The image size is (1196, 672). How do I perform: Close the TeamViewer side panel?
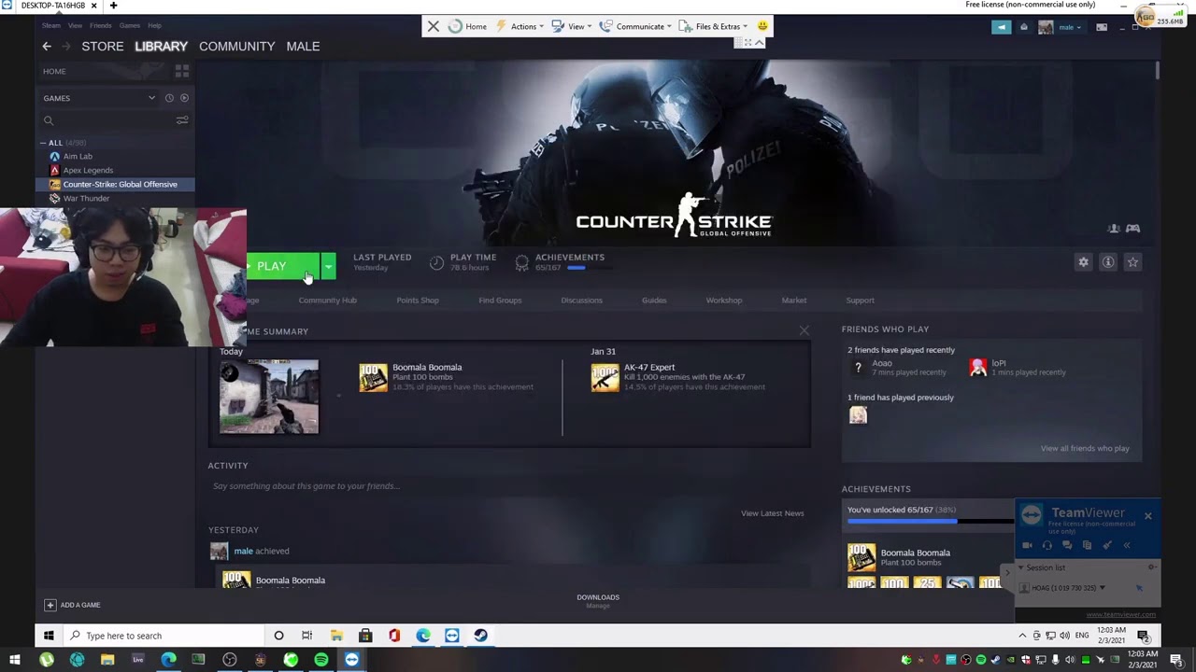tap(1148, 515)
